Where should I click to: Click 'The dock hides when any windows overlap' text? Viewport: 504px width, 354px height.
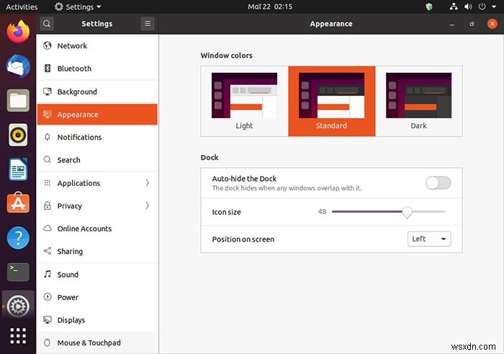coord(287,188)
